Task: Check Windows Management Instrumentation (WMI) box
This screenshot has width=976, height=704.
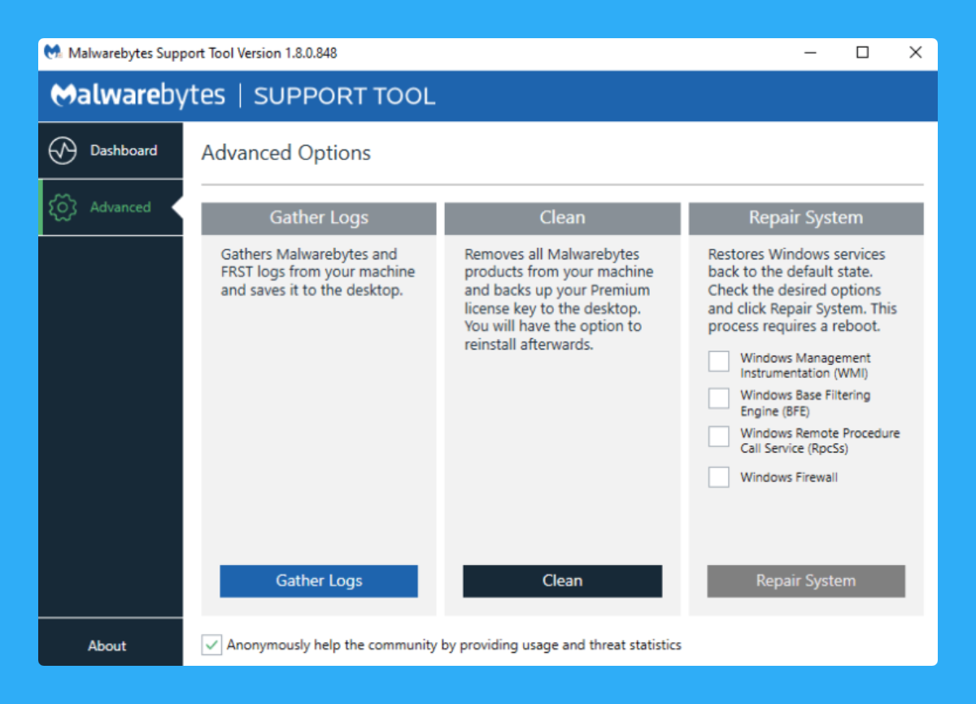Action: [719, 361]
